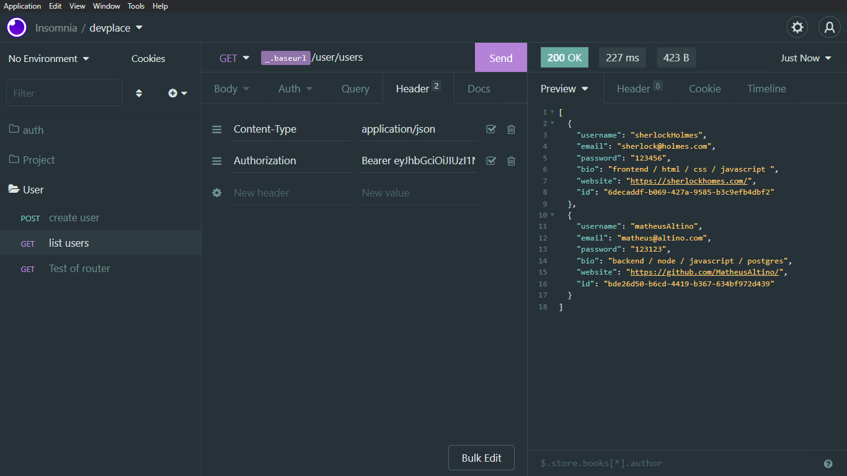Screen dimensions: 847x476
Task: Open the sort order icon in sidebar
Action: pos(139,93)
